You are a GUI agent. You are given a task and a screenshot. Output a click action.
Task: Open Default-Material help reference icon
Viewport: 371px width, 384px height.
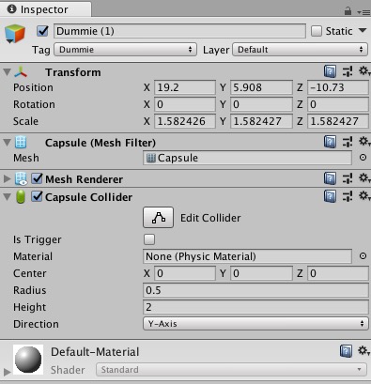click(346, 351)
